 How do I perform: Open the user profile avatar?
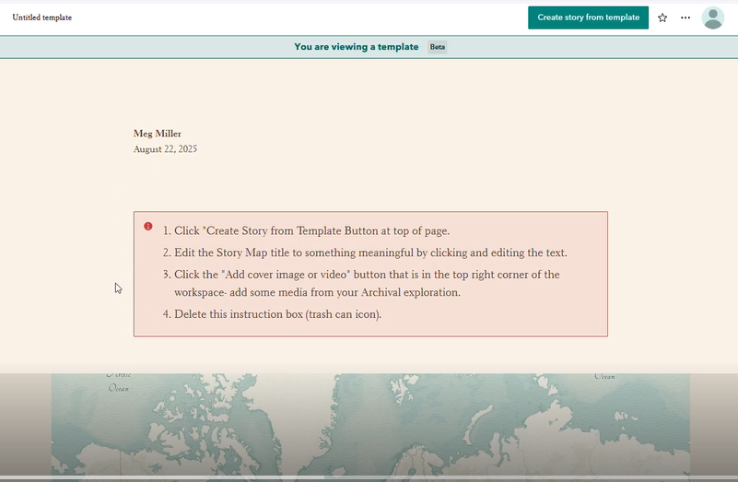(x=712, y=18)
